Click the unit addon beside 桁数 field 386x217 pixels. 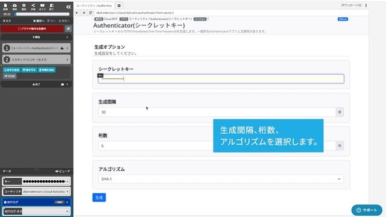340,146
